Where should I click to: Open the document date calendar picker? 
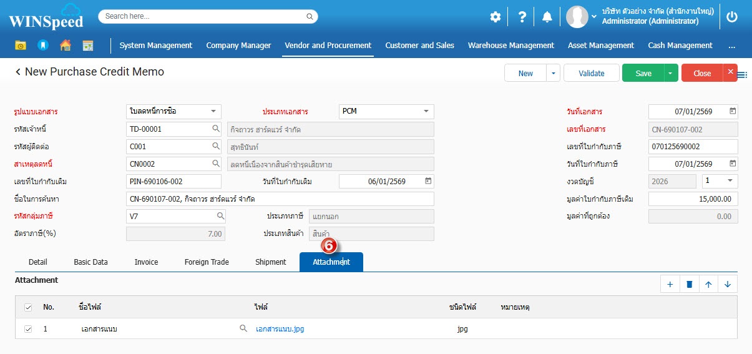(x=733, y=112)
